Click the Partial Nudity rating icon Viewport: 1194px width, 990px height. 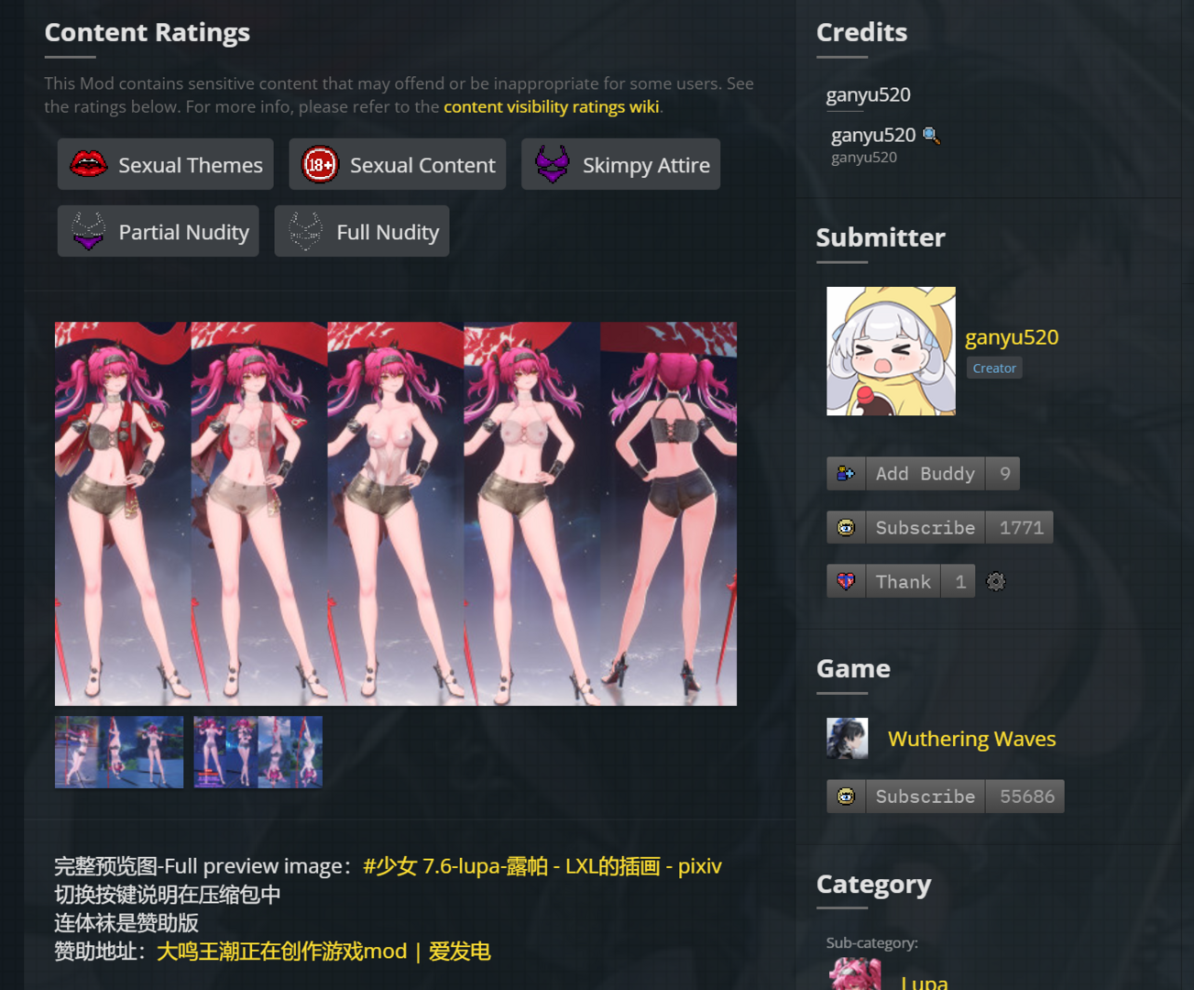pyautogui.click(x=89, y=232)
